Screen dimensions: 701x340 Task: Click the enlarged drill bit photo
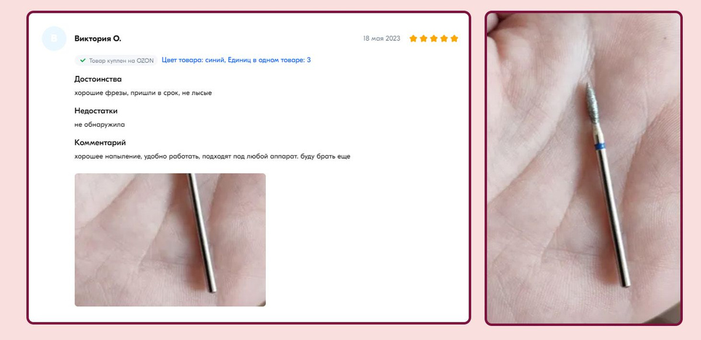click(x=584, y=168)
